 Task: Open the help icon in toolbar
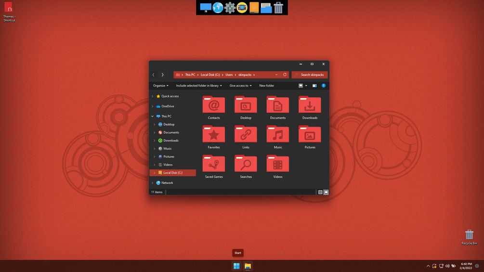[x=324, y=86]
